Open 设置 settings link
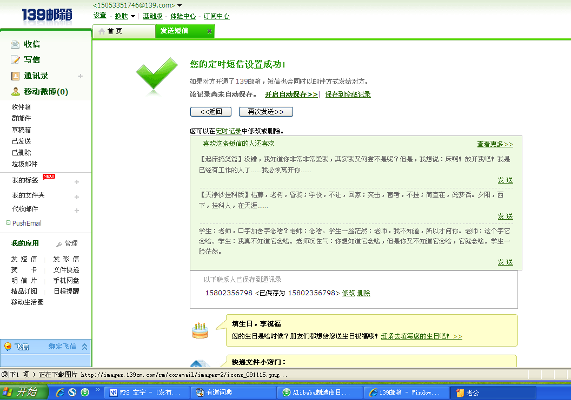 100,15
